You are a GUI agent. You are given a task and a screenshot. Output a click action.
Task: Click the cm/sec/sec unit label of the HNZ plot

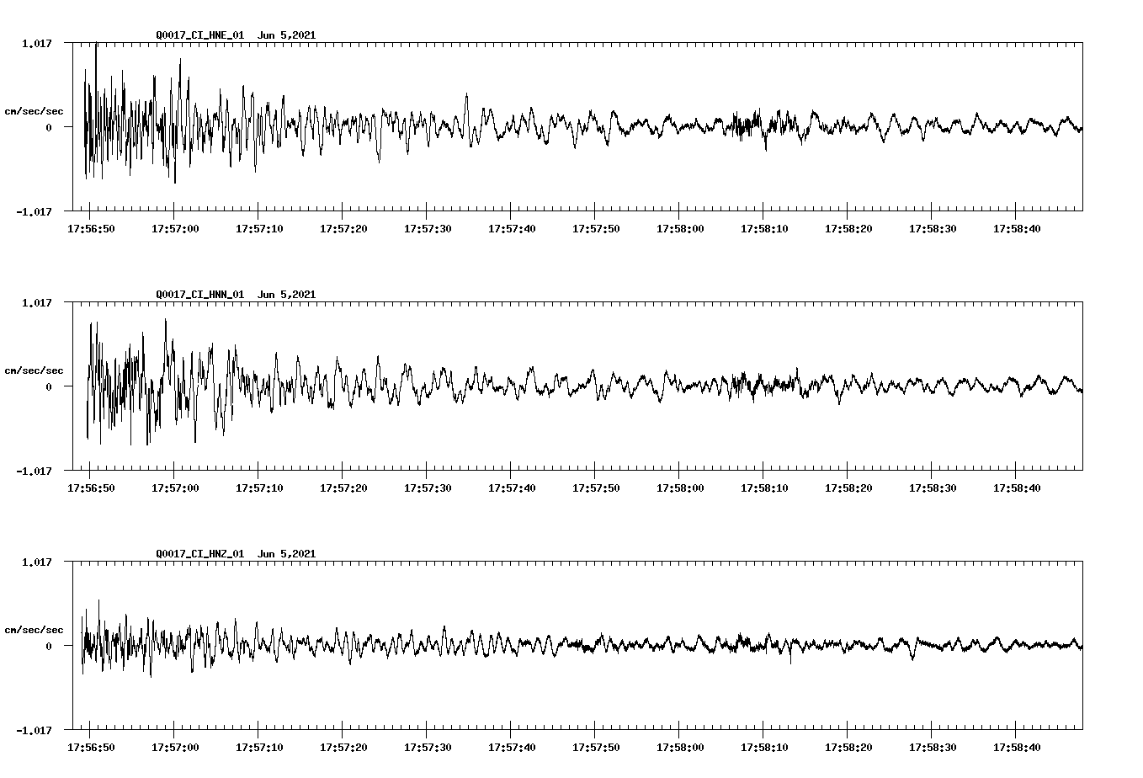(x=34, y=630)
